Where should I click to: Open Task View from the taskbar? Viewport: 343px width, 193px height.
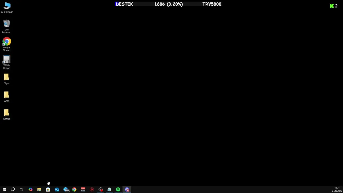21,190
